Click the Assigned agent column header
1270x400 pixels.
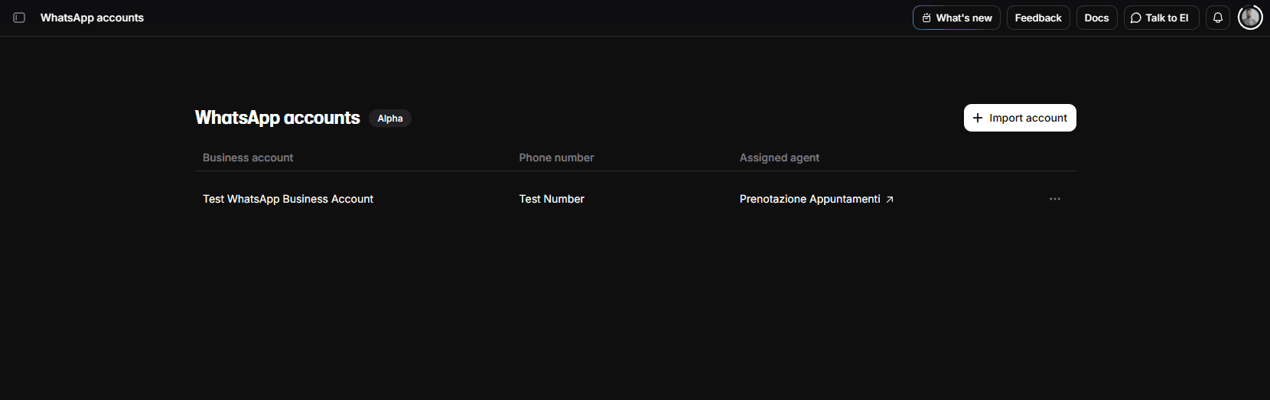click(x=779, y=158)
